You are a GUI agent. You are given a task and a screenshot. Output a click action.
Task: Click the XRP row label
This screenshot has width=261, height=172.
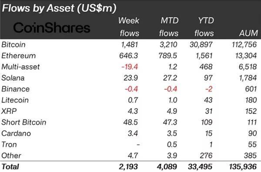click(x=9, y=111)
